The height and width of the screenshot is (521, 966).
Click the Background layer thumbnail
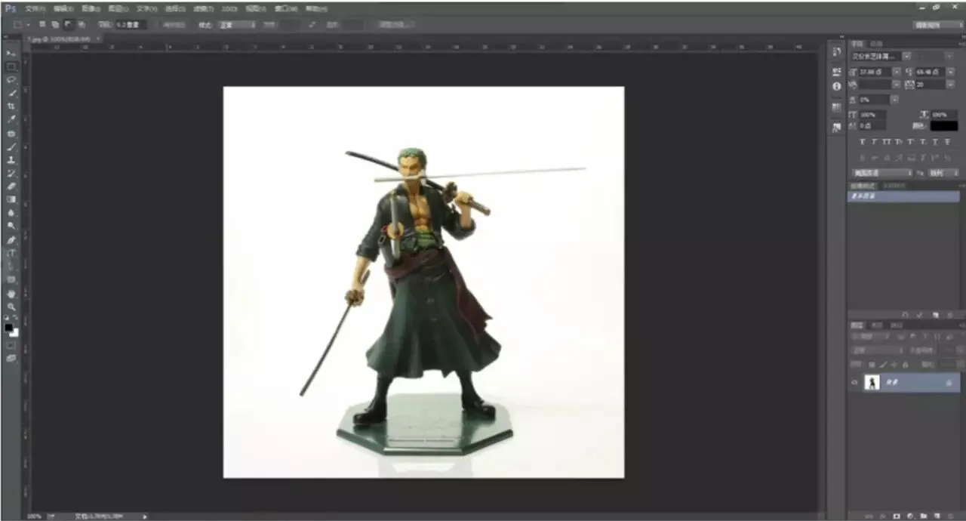click(x=872, y=382)
